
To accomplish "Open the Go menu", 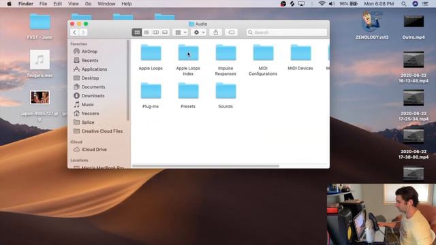I will [88, 4].
